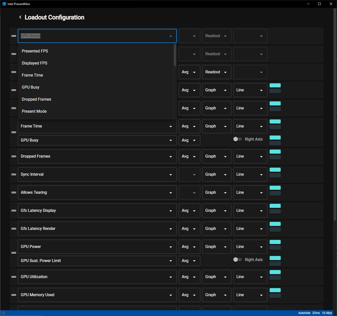The image size is (337, 316).
Task: Select Displayed FPS from the list
Action: pos(95,63)
